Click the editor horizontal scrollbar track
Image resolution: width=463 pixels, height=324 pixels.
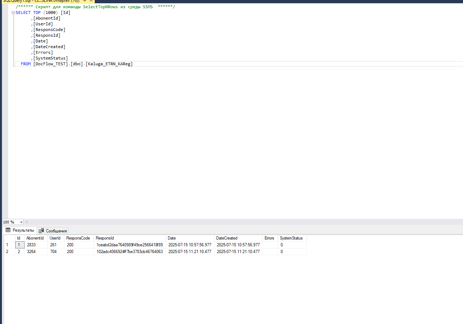pyautogui.click(x=246, y=222)
